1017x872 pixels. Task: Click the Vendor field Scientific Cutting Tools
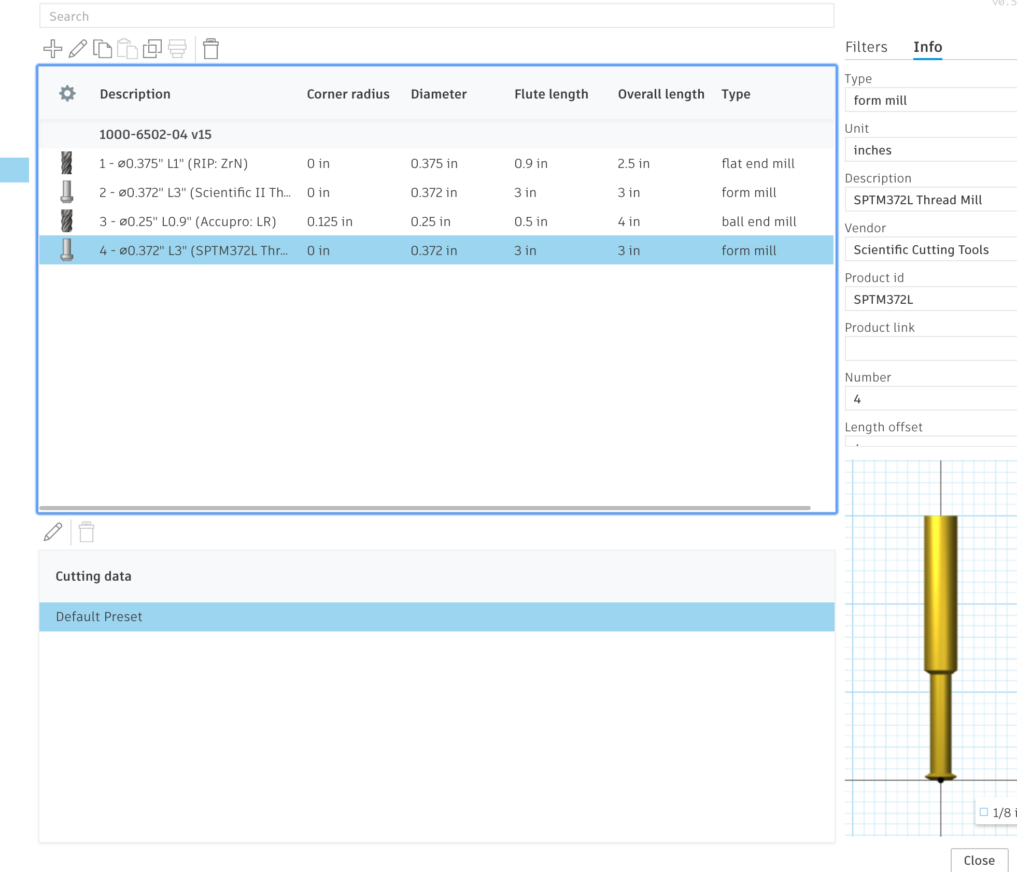(931, 249)
